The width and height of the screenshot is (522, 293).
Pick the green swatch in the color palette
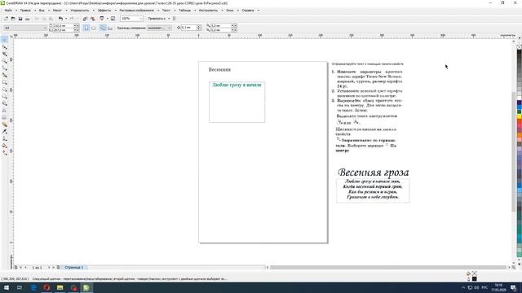point(519,112)
